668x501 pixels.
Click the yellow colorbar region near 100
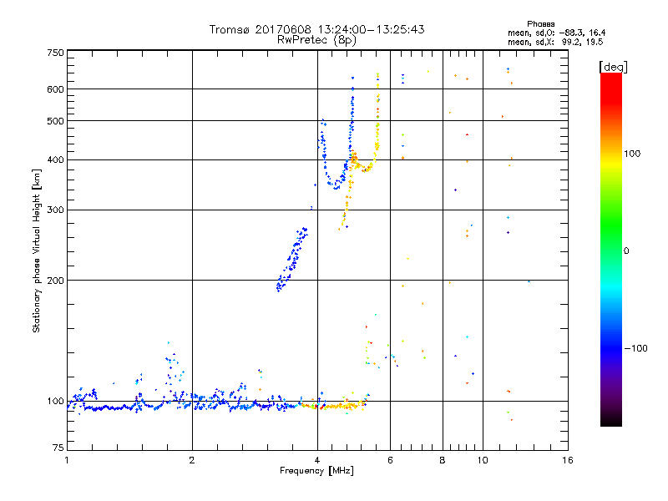(x=610, y=154)
